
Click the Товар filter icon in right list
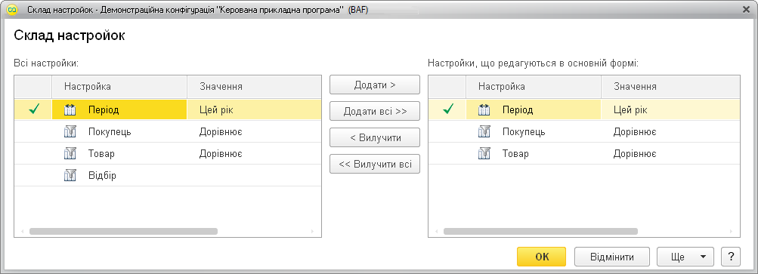[484, 154]
